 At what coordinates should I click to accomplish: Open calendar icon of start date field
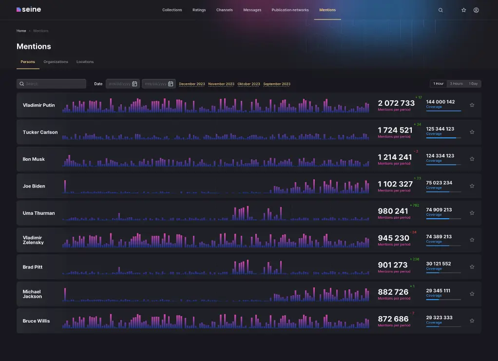[x=134, y=84]
